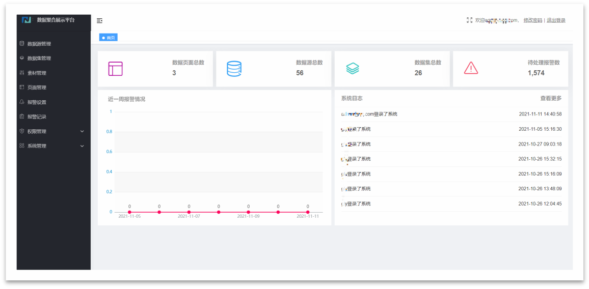Click the sidebar collapse hamburger icon

tap(99, 21)
